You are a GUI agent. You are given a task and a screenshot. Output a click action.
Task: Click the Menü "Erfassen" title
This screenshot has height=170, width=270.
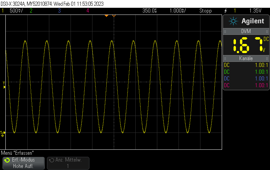(x=17, y=153)
